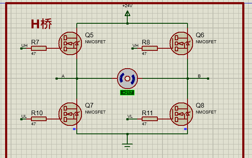Click terminal A wire endpoint

56,79
